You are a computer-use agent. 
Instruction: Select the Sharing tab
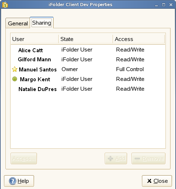[42, 23]
